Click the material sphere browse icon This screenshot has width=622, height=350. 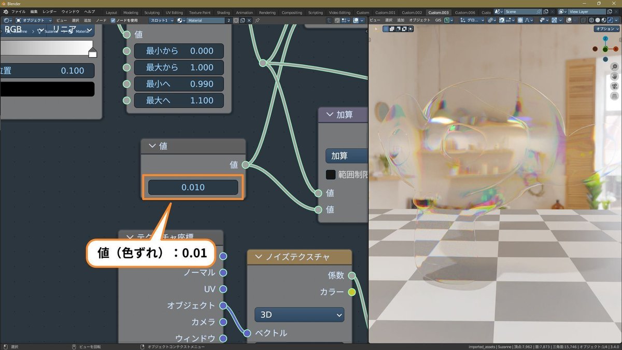(182, 20)
